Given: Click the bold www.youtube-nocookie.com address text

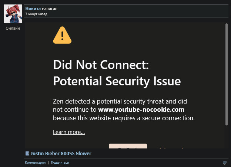Looking at the screenshot, I should [141, 109].
